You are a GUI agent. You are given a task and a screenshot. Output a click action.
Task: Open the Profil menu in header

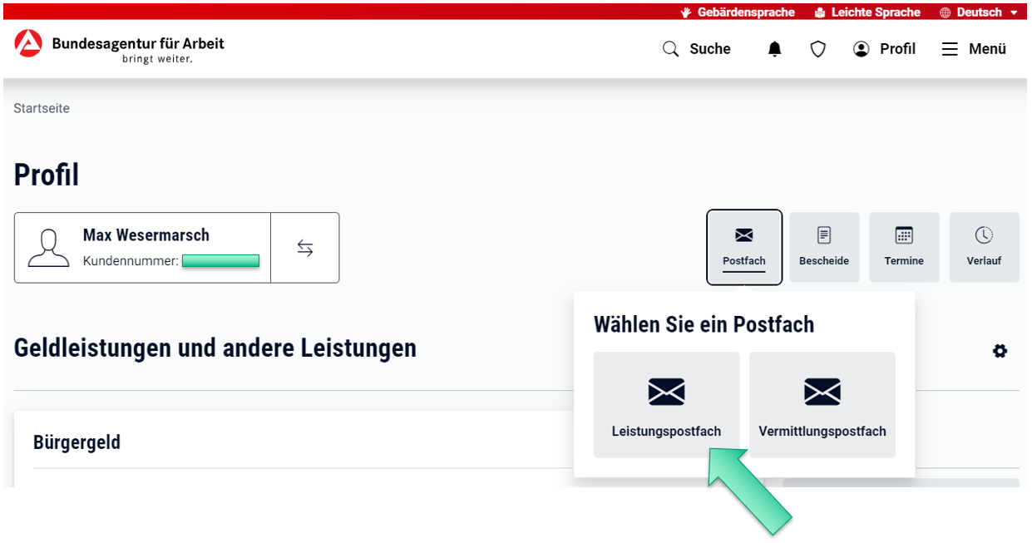pyautogui.click(x=884, y=49)
